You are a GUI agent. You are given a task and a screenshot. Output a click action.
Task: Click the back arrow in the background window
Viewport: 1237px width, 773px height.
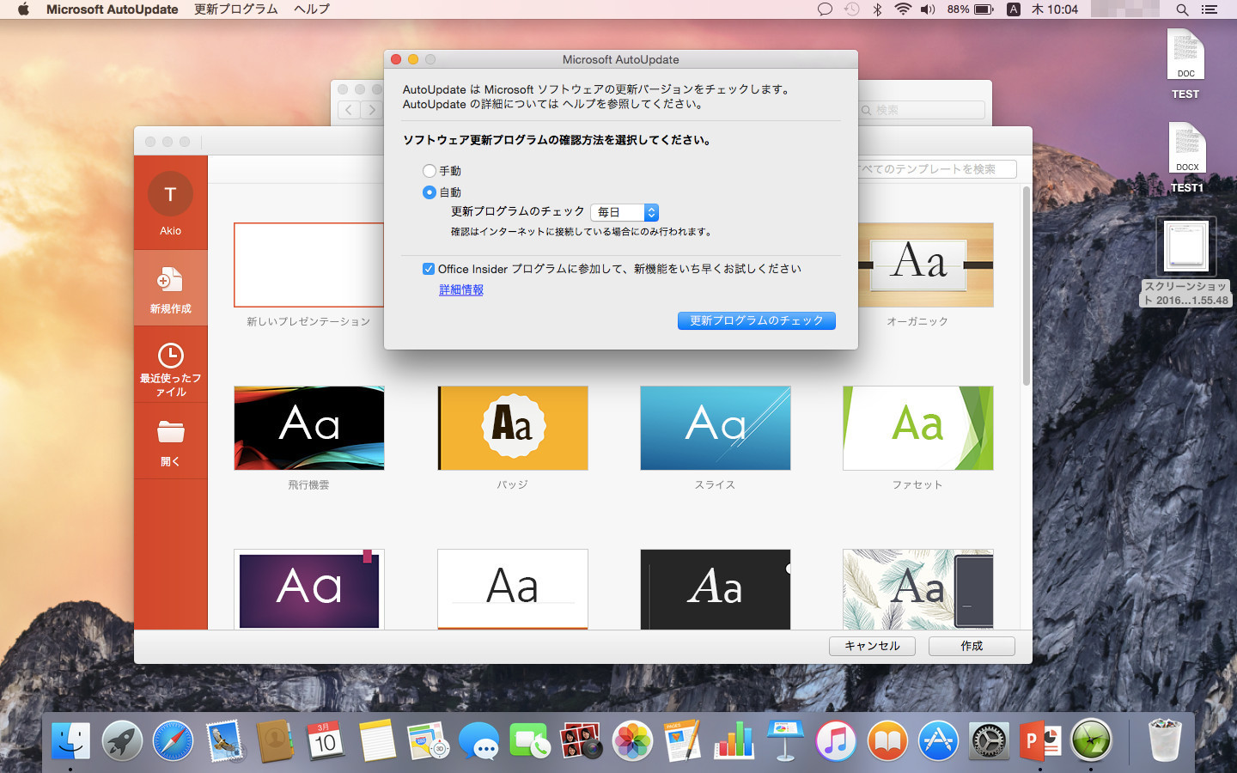click(x=348, y=110)
